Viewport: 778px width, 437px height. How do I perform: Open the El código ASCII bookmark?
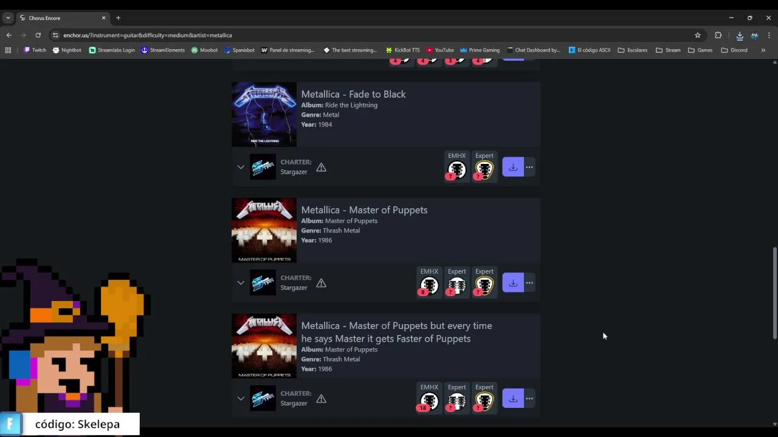[589, 50]
